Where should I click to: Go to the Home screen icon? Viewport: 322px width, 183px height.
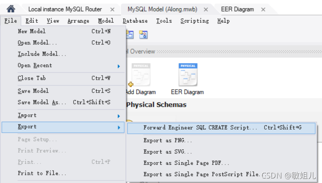pyautogui.click(x=11, y=9)
